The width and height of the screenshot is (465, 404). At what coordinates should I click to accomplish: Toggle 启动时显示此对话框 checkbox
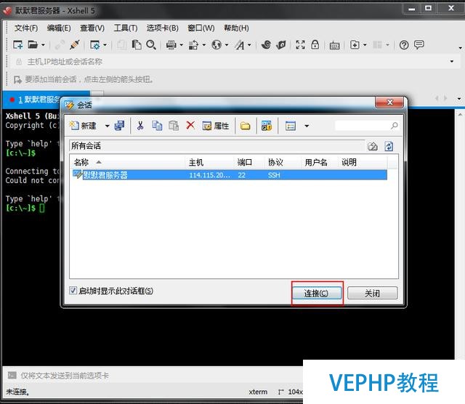coord(73,291)
